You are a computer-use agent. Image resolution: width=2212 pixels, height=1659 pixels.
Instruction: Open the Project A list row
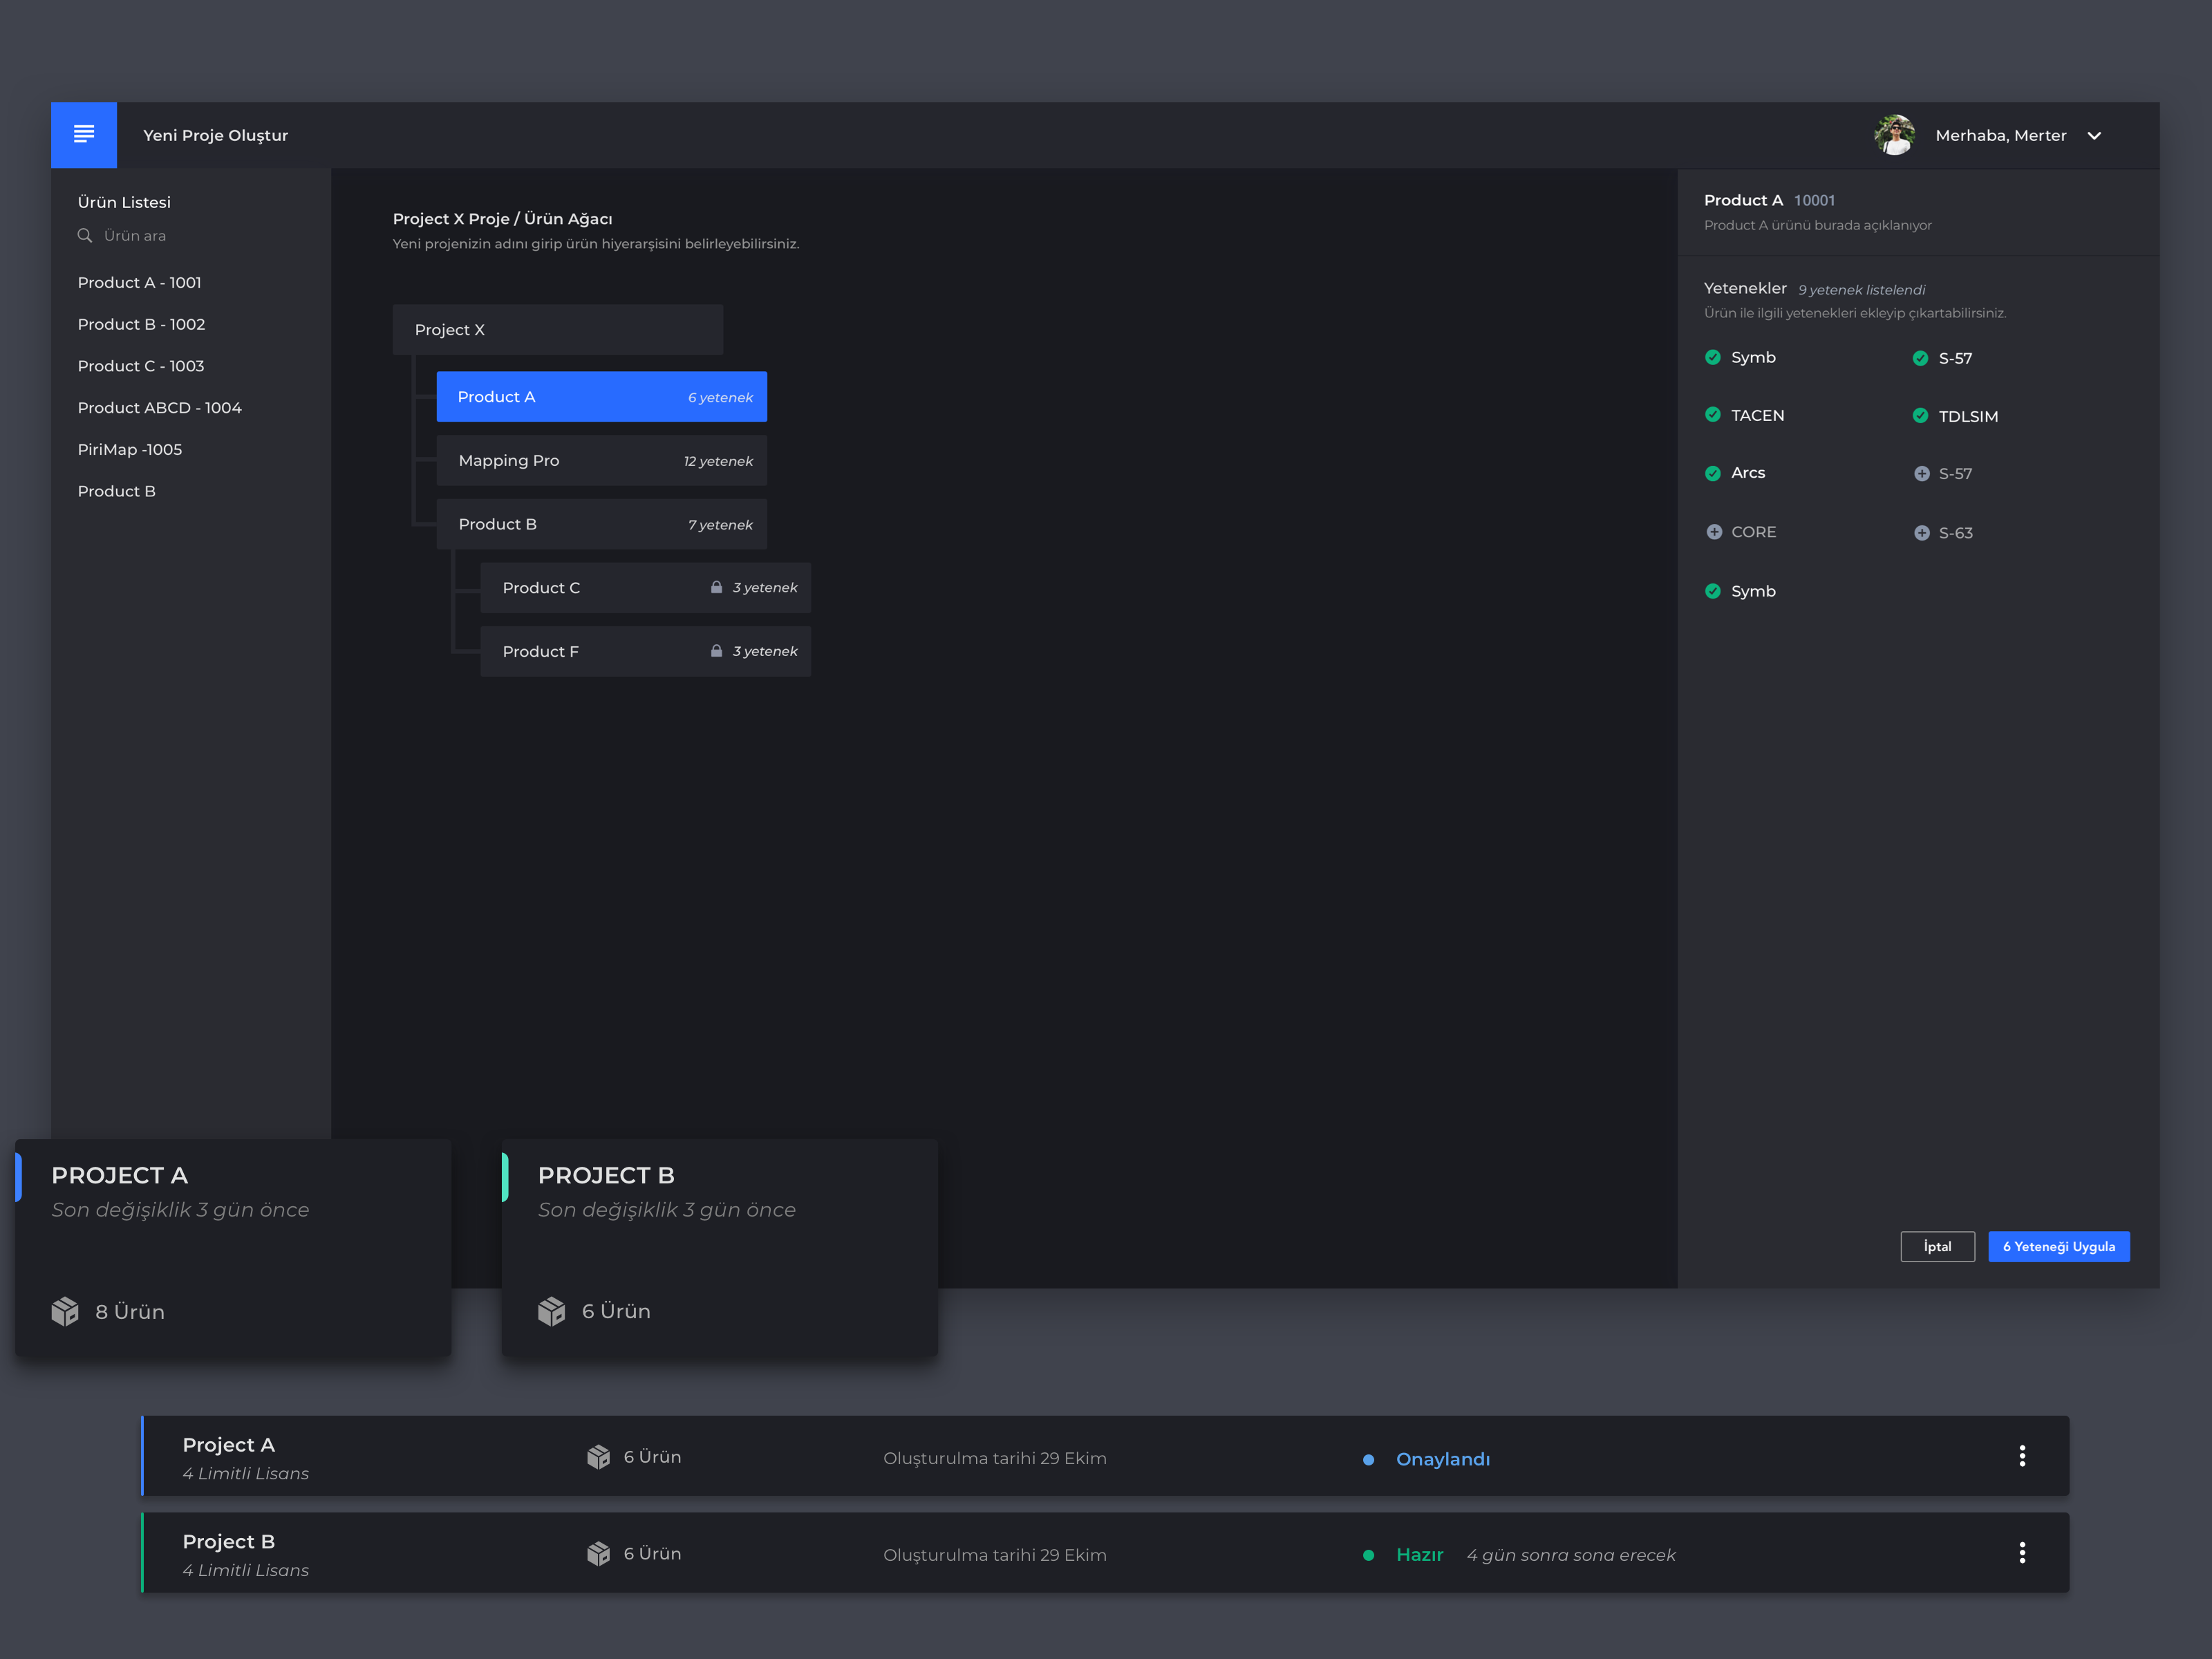[1105, 1456]
